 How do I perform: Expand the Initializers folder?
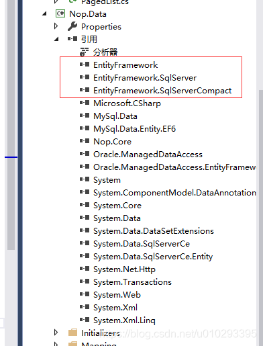click(56, 333)
